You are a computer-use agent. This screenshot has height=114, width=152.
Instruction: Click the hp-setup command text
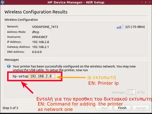(32, 76)
